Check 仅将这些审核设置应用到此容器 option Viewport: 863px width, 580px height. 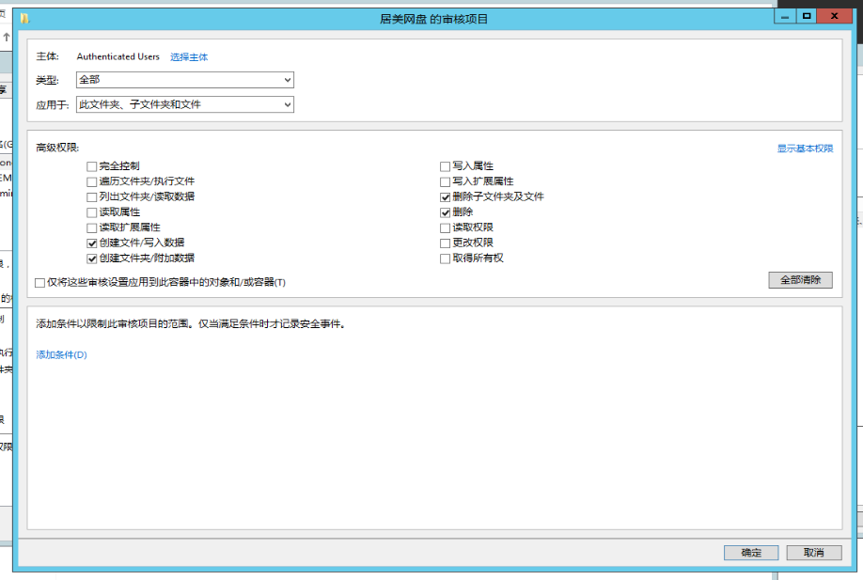pyautogui.click(x=39, y=283)
